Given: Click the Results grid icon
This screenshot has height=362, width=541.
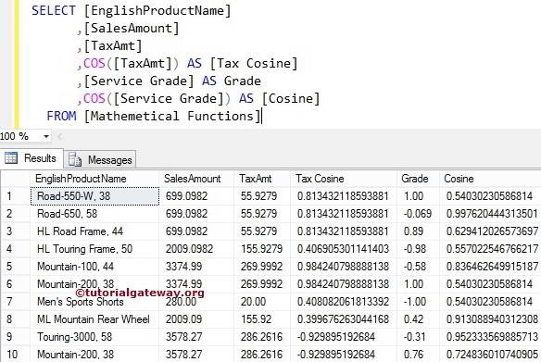Looking at the screenshot, I should pos(11,158).
